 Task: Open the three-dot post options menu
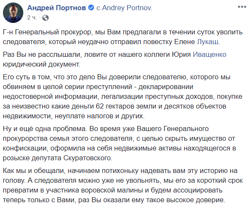(x=242, y=7)
